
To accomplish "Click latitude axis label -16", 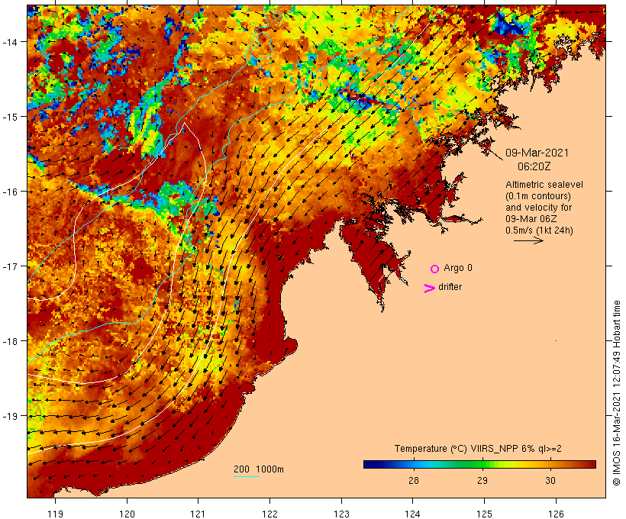I will tap(9, 192).
